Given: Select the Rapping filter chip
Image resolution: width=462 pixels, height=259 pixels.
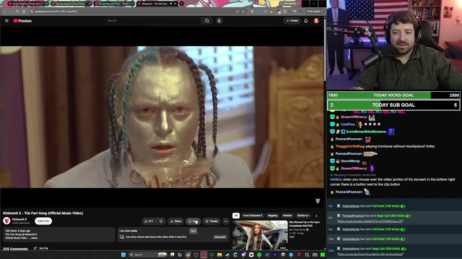Looking at the screenshot, I should click(273, 215).
